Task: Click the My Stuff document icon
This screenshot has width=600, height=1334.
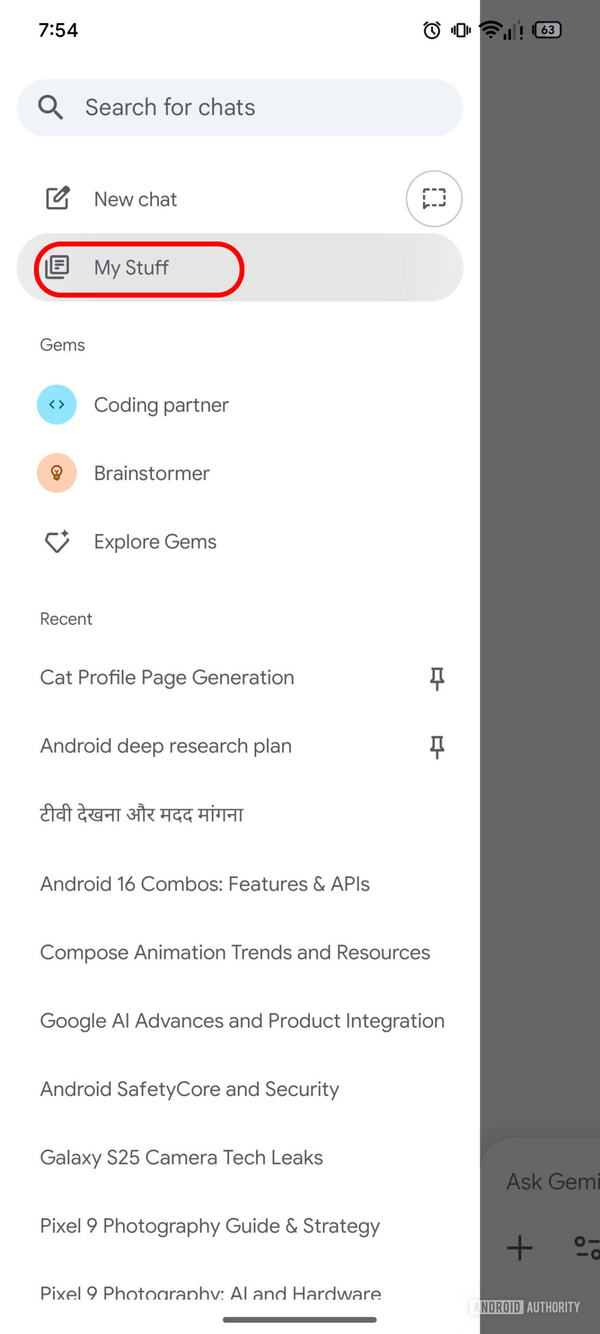Action: [57, 267]
